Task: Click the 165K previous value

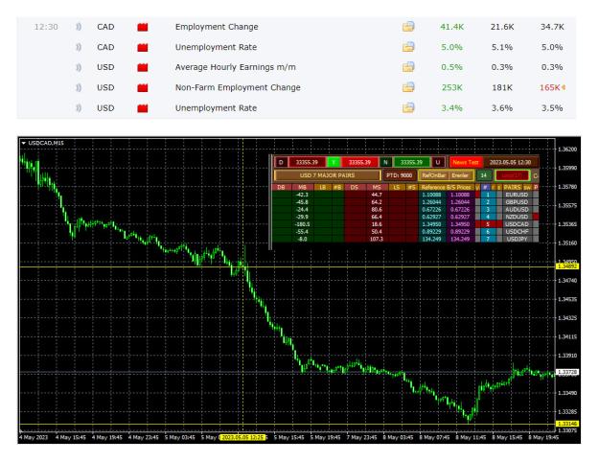Action: point(550,87)
